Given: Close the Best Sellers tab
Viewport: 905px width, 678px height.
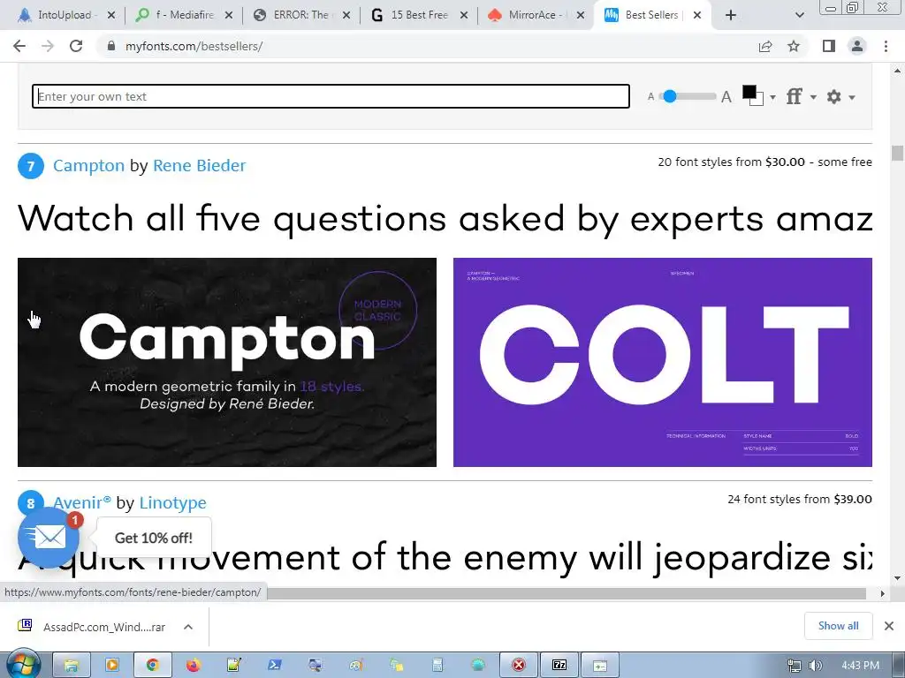Looking at the screenshot, I should pos(697,15).
